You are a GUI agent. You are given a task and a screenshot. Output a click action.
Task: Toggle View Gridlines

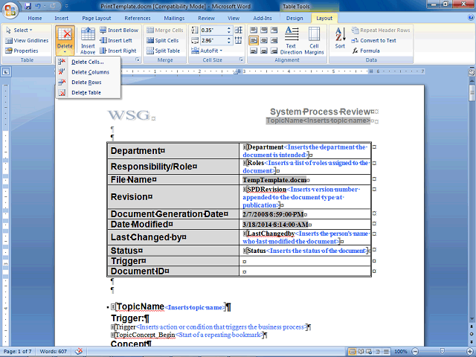(27, 40)
